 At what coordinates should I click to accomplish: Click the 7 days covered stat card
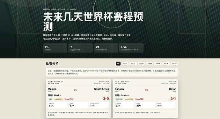[x=81, y=48]
